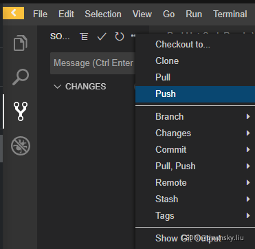255x249 pixels.
Task: Open the Selection menu
Action: (x=103, y=14)
